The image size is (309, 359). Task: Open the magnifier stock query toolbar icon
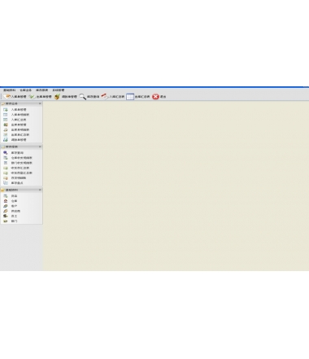(83, 97)
